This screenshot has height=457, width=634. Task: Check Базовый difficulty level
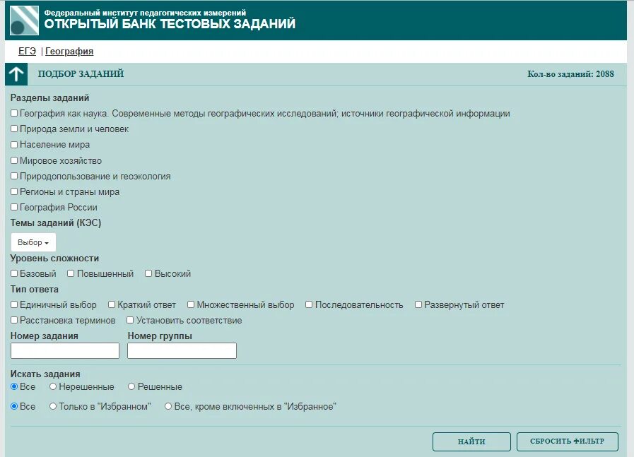(x=14, y=273)
